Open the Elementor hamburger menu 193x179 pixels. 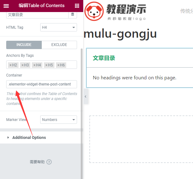click(x=6, y=6)
